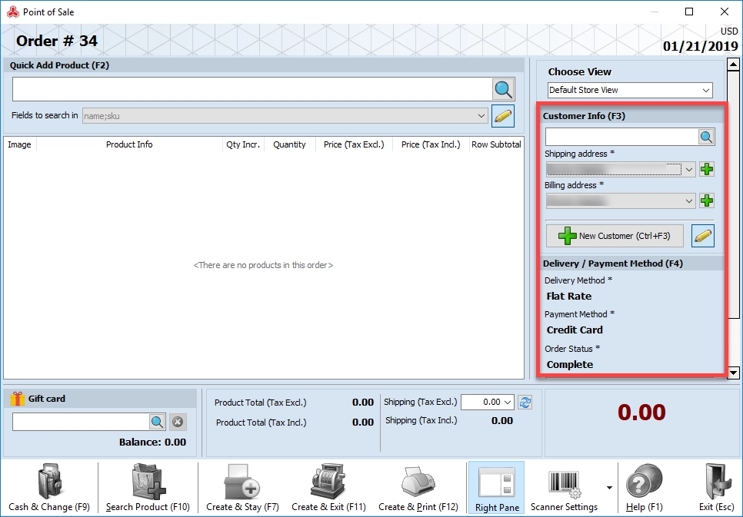Toggle the Right Pane button

[x=497, y=488]
